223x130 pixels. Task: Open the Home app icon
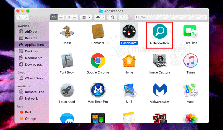(x=129, y=61)
